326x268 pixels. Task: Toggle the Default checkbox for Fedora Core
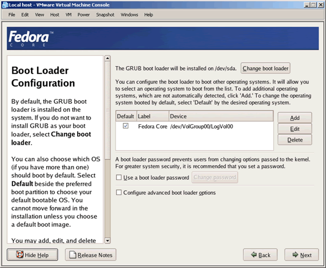point(126,127)
